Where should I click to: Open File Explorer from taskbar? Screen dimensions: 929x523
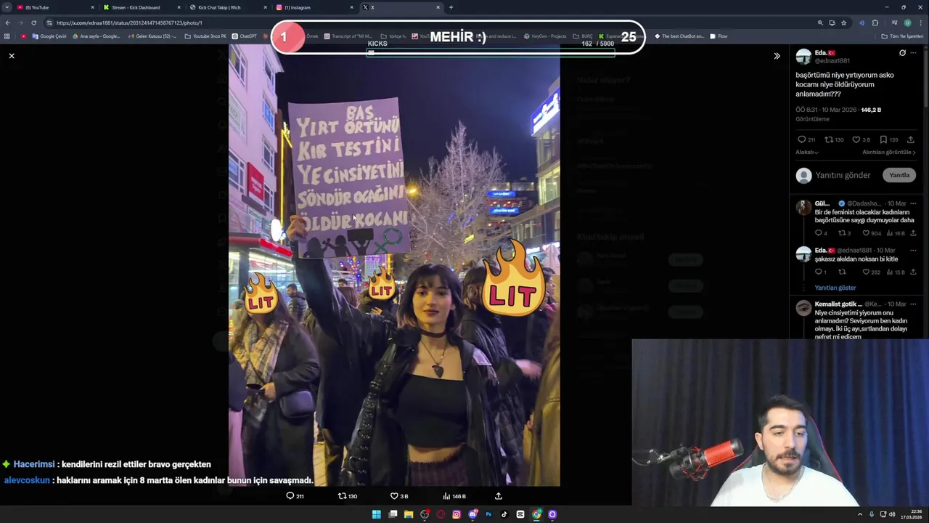(409, 514)
